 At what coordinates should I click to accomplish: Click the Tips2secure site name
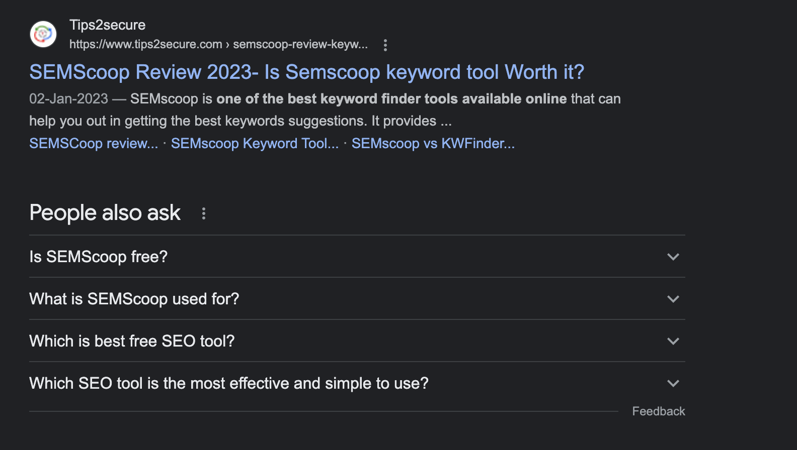coord(107,25)
